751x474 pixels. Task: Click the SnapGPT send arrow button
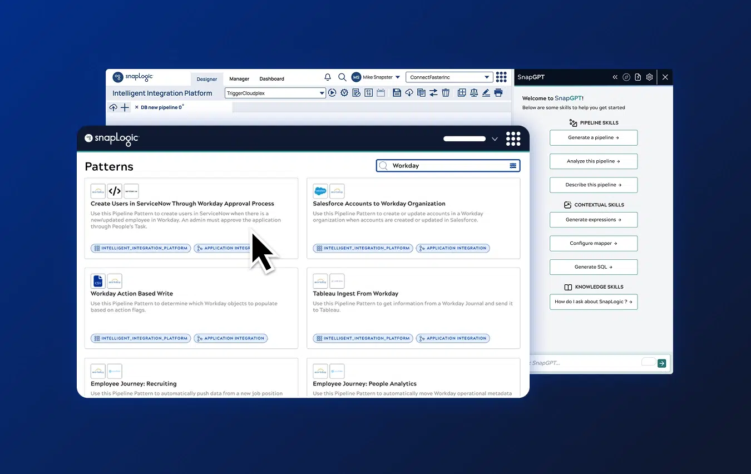[x=661, y=363]
